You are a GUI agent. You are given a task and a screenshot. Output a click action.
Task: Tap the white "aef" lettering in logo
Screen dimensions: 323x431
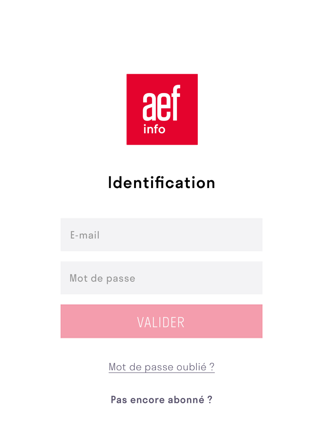point(161,103)
